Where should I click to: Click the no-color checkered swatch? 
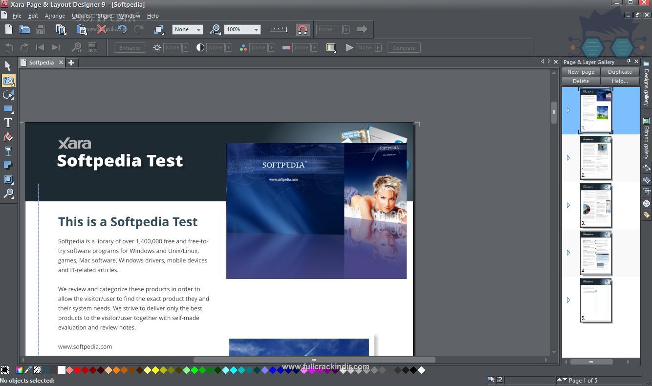37,370
